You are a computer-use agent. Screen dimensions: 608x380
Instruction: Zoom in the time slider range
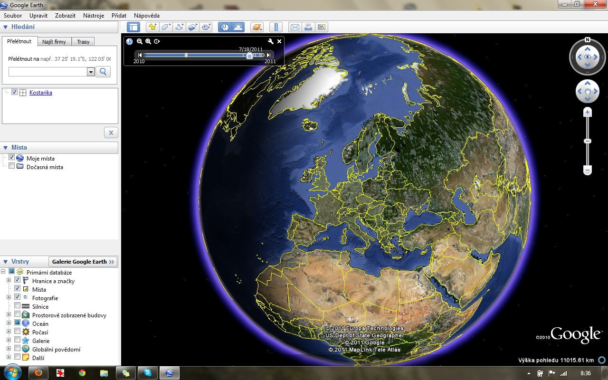pyautogui.click(x=148, y=41)
